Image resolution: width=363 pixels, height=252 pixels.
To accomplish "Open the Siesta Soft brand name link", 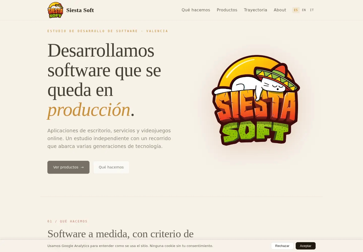I will (x=80, y=10).
